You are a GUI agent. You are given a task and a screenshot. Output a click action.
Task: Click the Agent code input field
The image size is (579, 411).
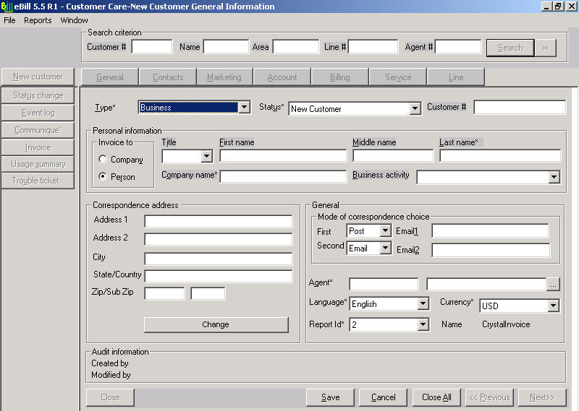(384, 284)
